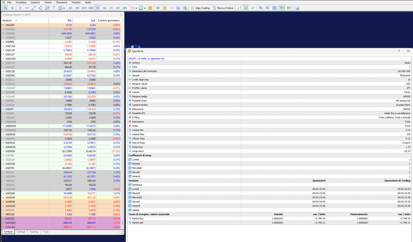Switch to Trading tab in Market Watch
This screenshot has height=242, width=413.
(x=34, y=232)
